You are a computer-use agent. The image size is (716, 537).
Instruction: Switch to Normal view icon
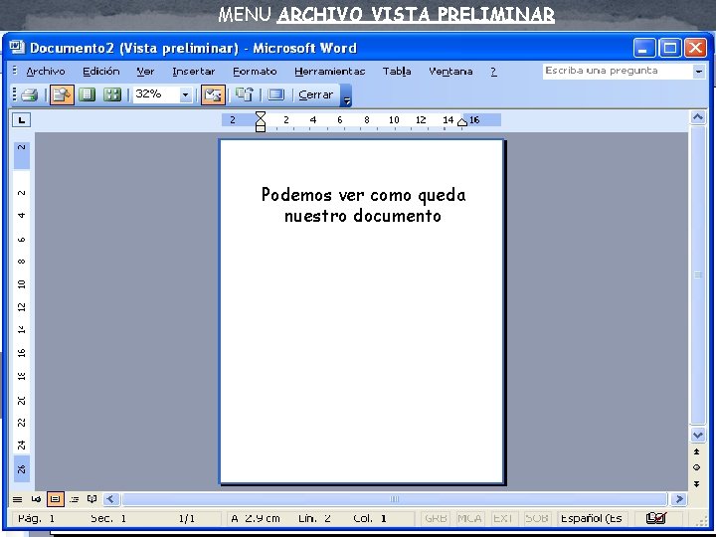pyautogui.click(x=17, y=499)
